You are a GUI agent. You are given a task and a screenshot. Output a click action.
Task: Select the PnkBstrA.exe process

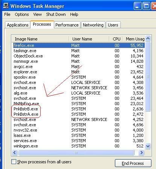tap(79, 114)
